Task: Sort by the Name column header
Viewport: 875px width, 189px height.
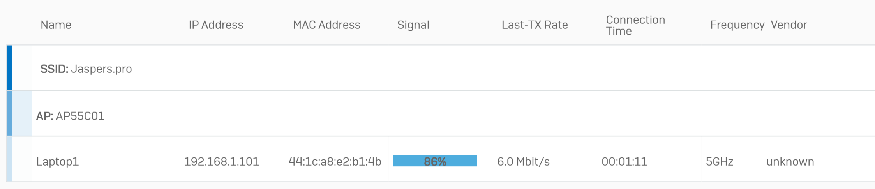Action: (56, 25)
